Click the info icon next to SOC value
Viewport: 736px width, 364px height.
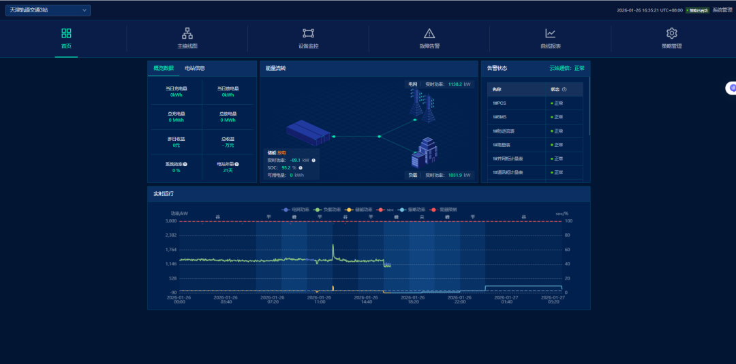[301, 167]
